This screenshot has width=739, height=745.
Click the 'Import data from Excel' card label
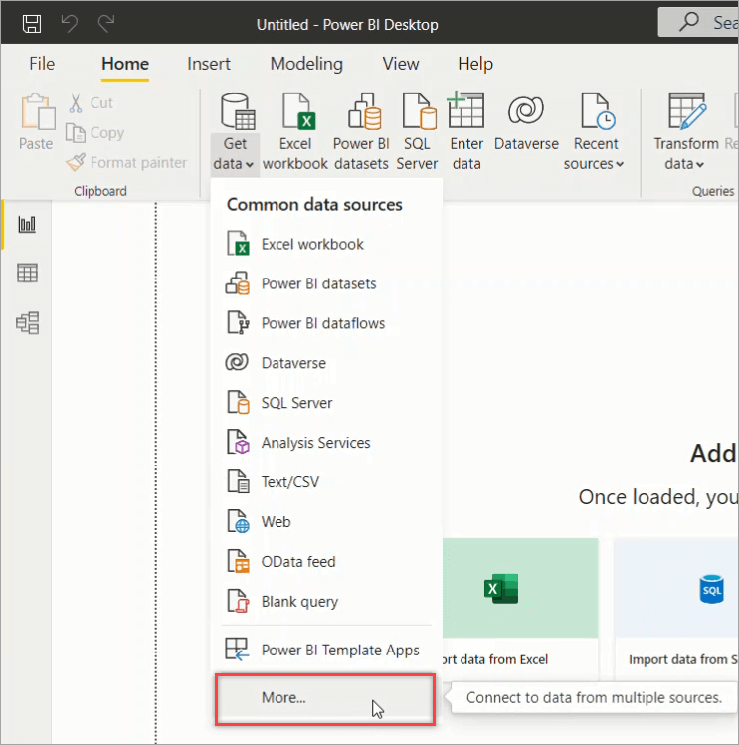(x=494, y=659)
